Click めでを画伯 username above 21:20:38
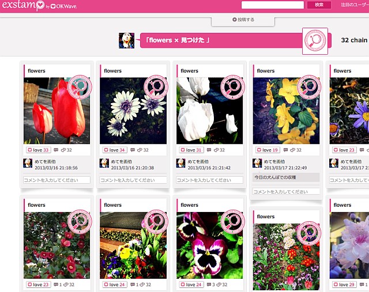The height and width of the screenshot is (292, 369). [x=122, y=161]
